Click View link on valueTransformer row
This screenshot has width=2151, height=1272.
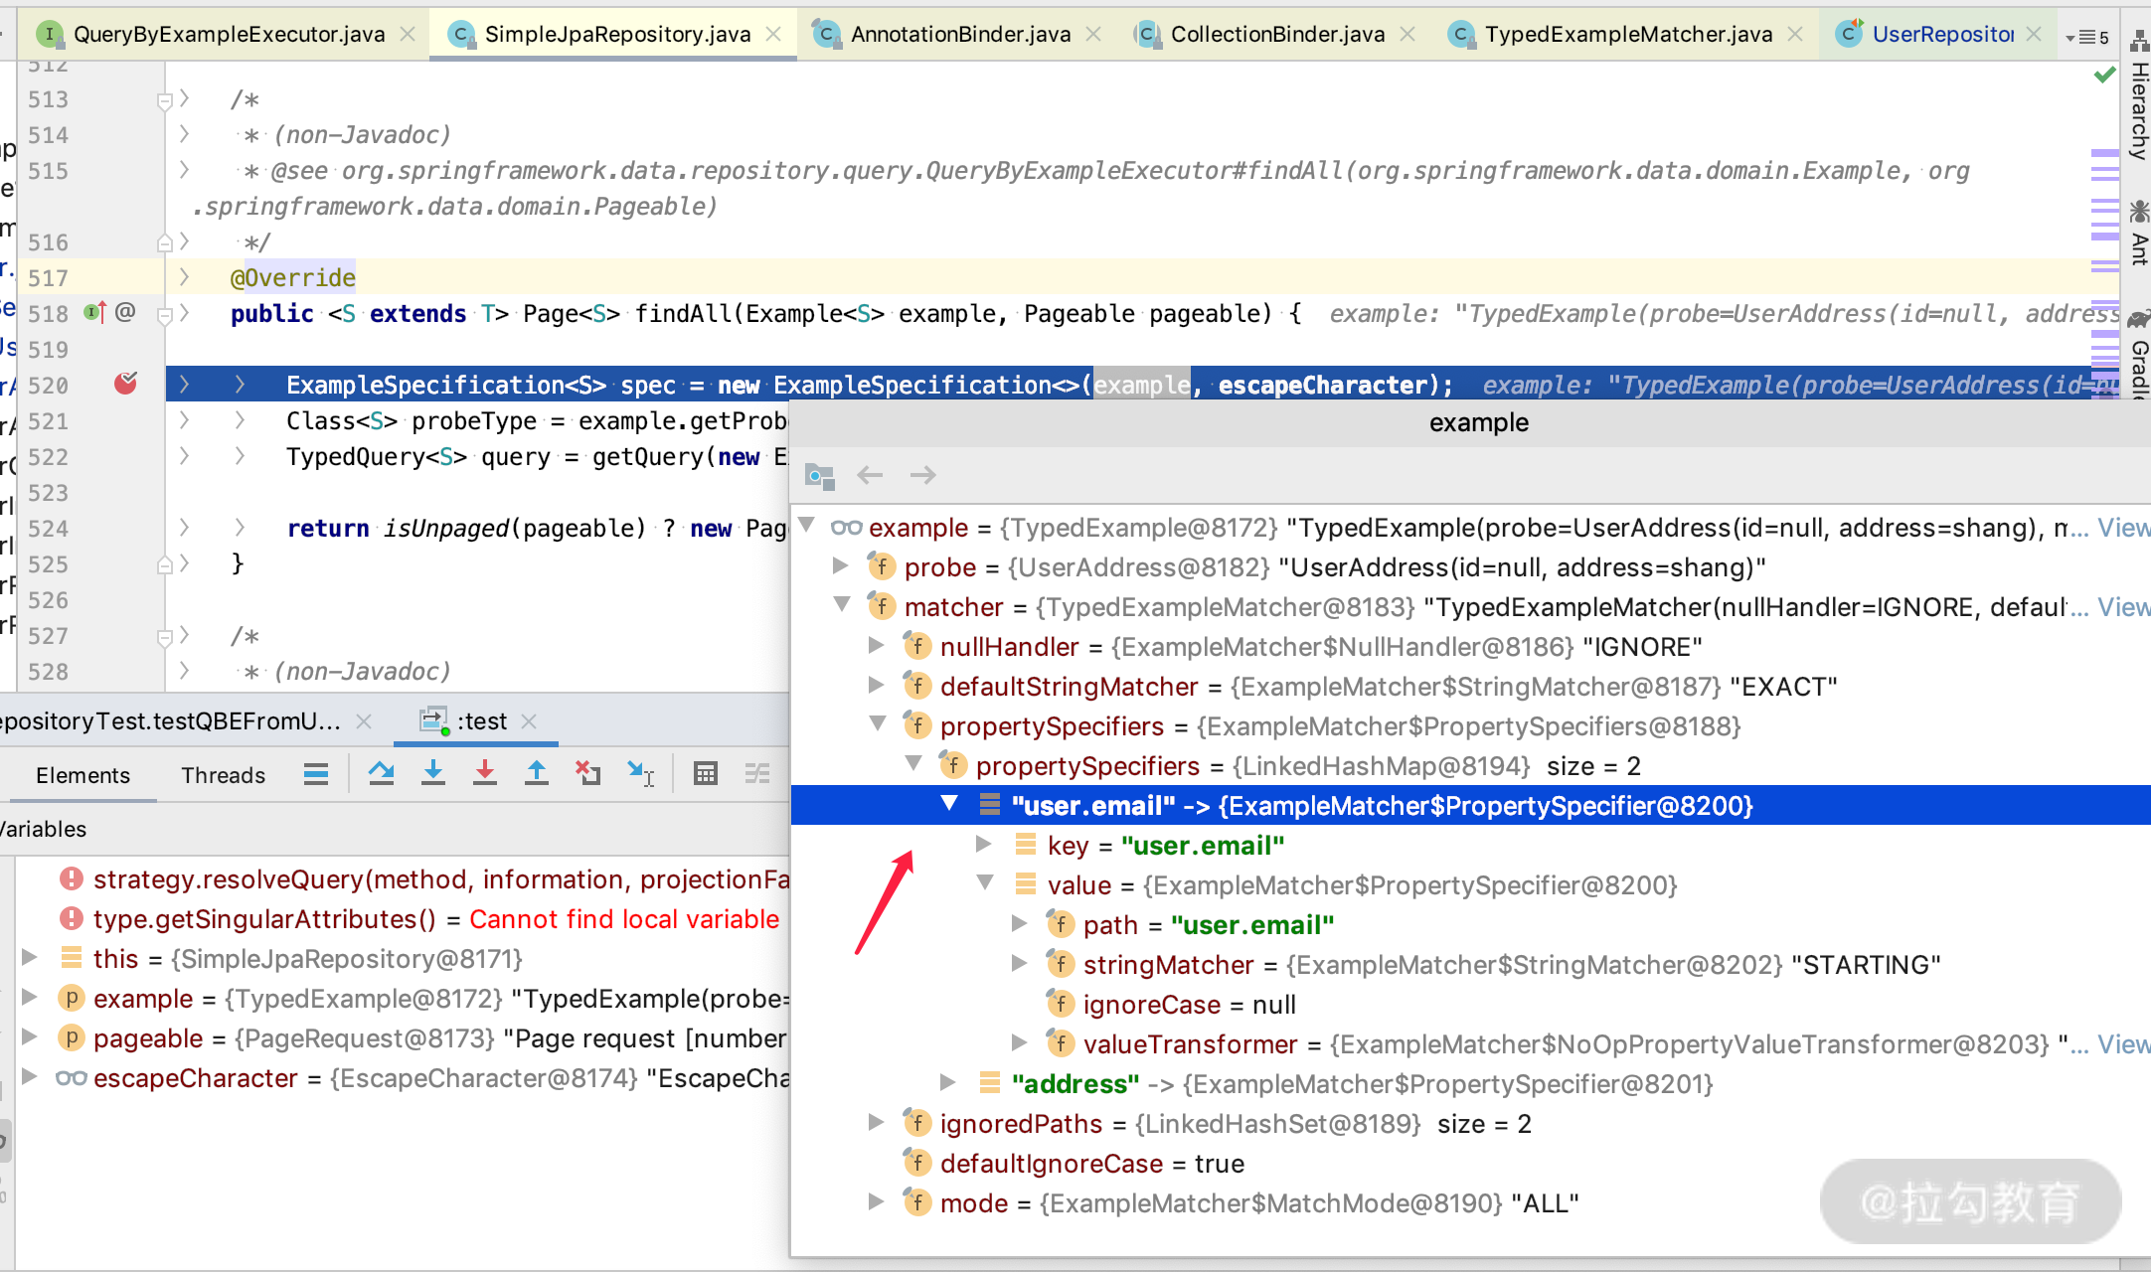[2123, 1044]
